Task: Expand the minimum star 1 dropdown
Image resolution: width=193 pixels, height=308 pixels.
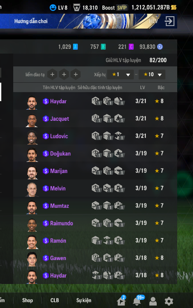Action: (120, 75)
